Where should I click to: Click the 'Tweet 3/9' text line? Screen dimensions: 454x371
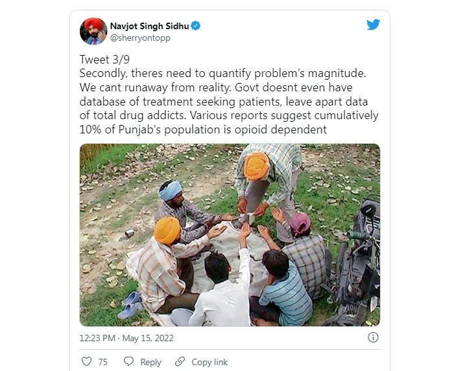coord(104,60)
